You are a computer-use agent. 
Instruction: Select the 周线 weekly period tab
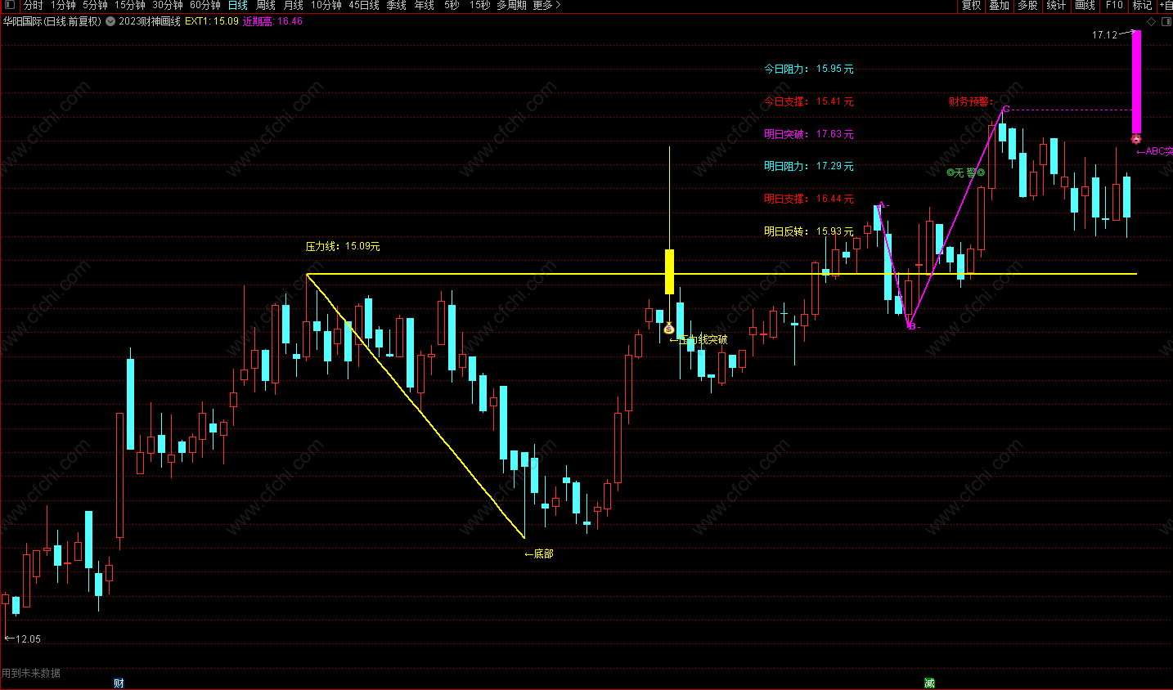click(266, 5)
